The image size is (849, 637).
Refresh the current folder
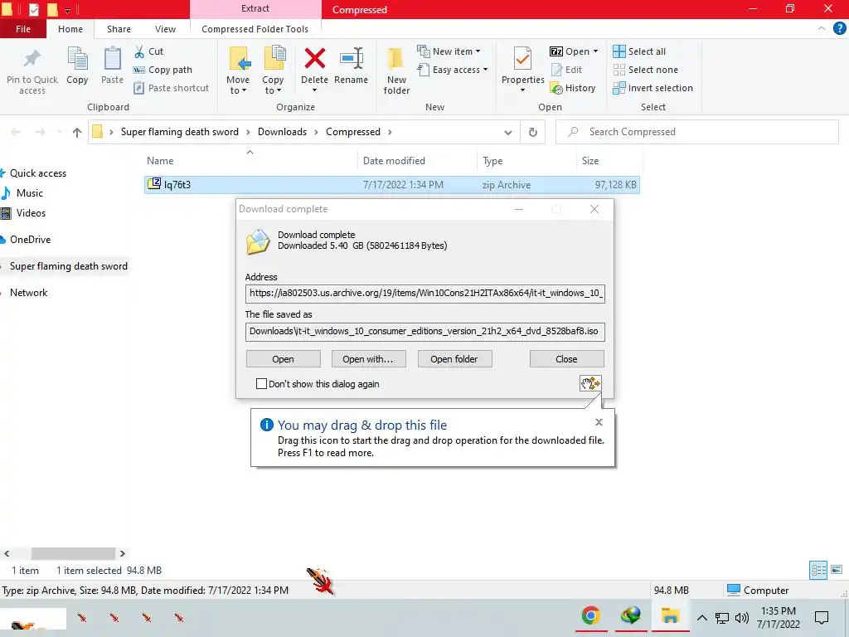click(x=533, y=132)
